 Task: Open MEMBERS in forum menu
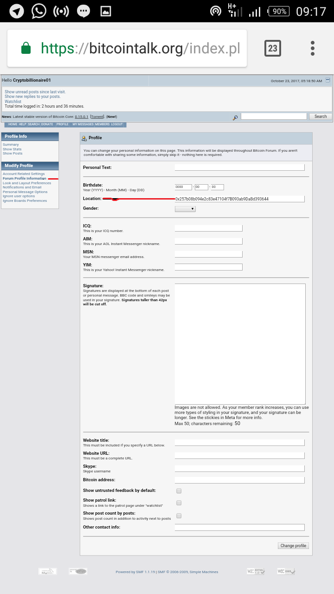(102, 124)
